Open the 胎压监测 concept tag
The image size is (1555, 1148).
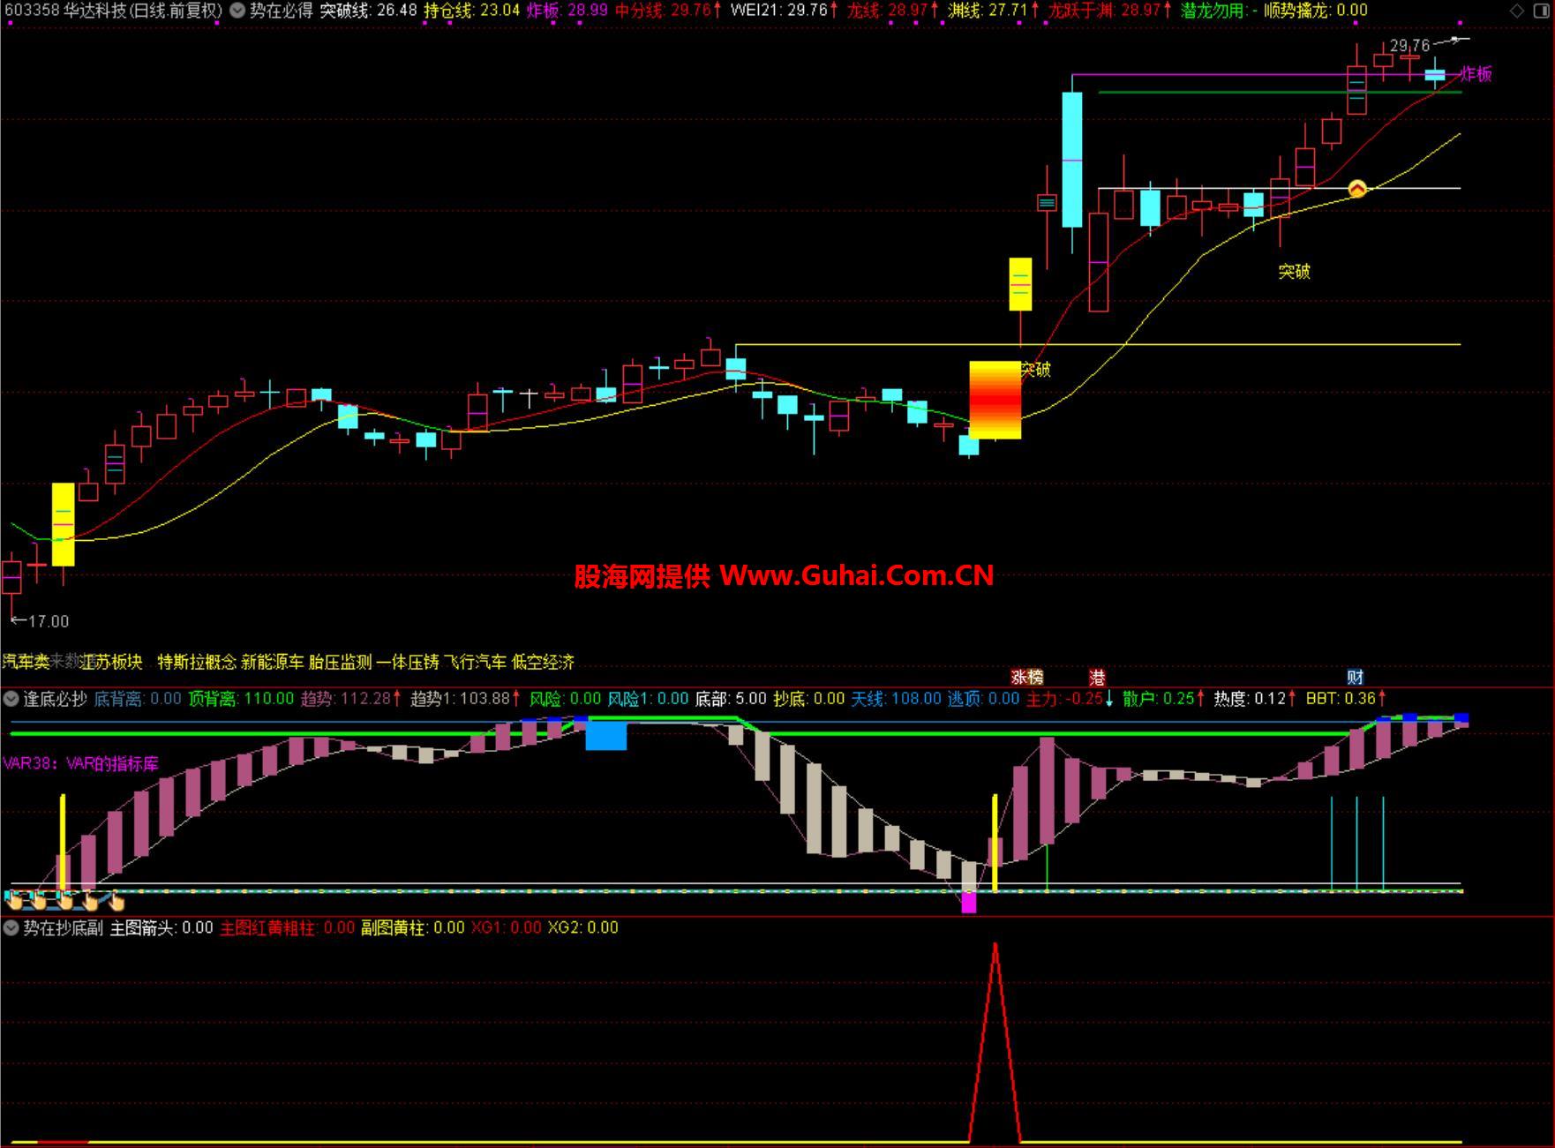(x=340, y=661)
